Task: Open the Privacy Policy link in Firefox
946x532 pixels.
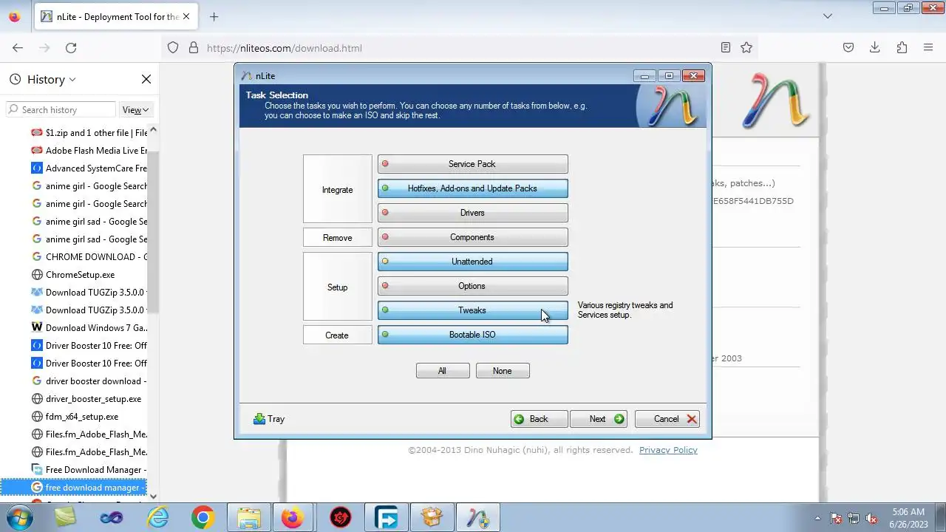Action: coord(668,450)
